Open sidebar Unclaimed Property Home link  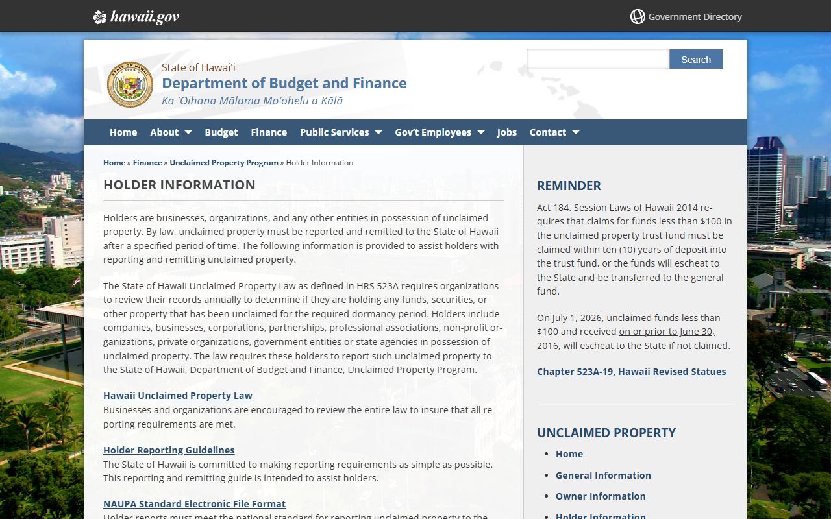[x=569, y=454]
